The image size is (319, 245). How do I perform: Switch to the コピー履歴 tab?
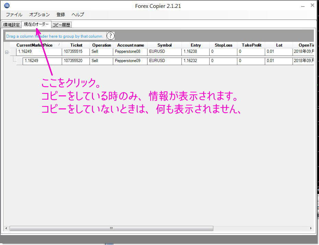tap(61, 25)
